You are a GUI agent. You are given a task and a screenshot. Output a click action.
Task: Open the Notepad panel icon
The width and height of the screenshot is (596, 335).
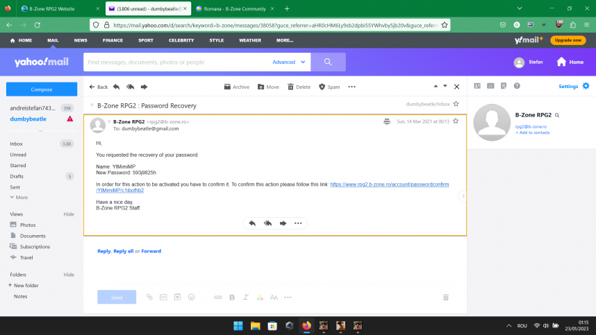coord(504,86)
